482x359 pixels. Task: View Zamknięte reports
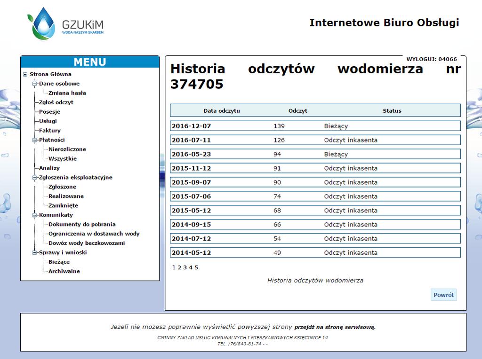tap(64, 206)
